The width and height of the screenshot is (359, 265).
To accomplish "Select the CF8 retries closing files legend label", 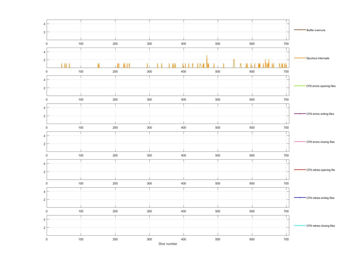I will pos(321,226).
